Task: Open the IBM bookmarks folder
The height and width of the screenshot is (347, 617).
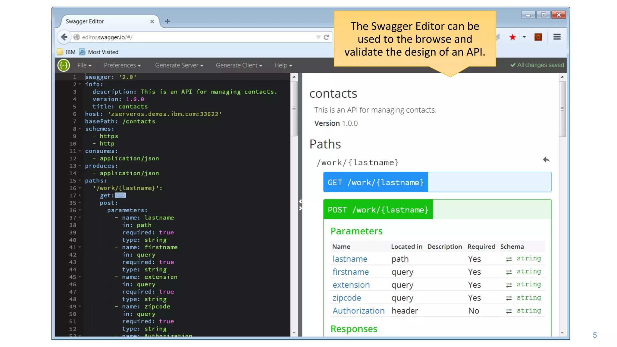Action: click(66, 52)
